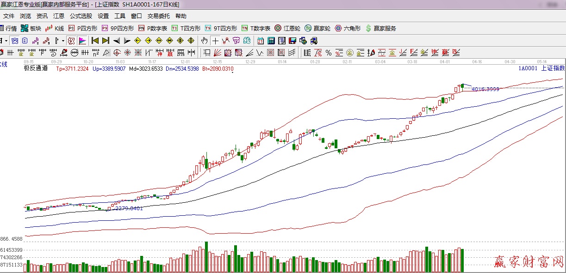Viewport: 566px width, 273px height.
Task: Expand the dropdown arrow beside the bar-type icon
Action: pos(63,41)
